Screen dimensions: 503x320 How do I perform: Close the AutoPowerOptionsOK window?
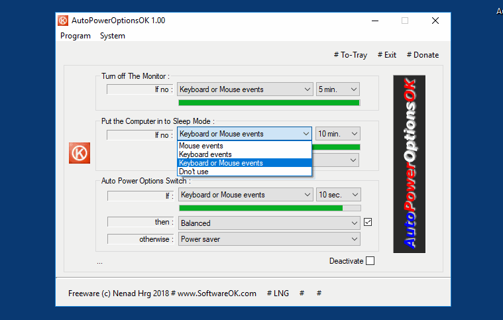coord(435,21)
